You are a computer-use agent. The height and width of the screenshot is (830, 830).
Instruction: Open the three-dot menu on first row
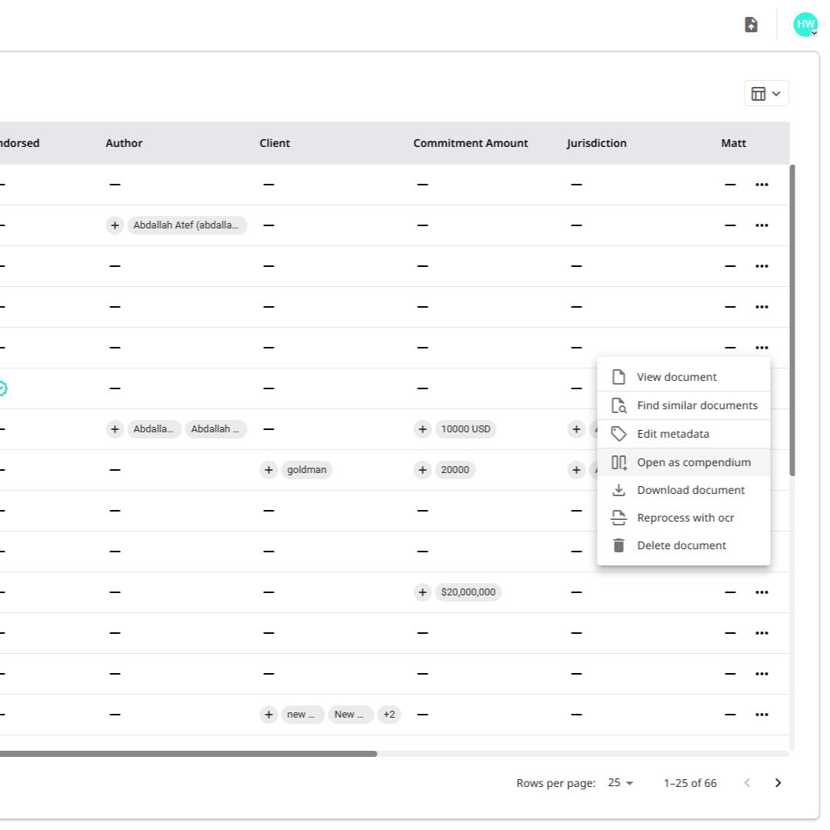[x=762, y=185]
